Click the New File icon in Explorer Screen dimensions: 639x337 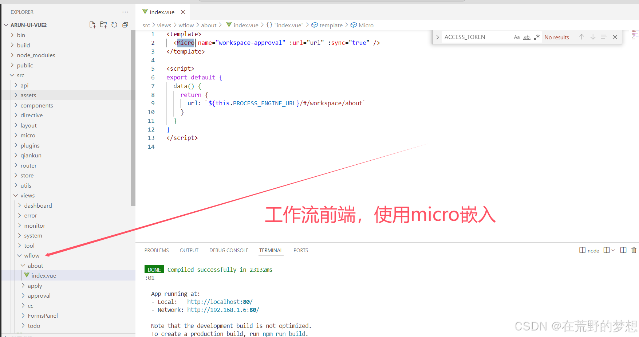(92, 25)
